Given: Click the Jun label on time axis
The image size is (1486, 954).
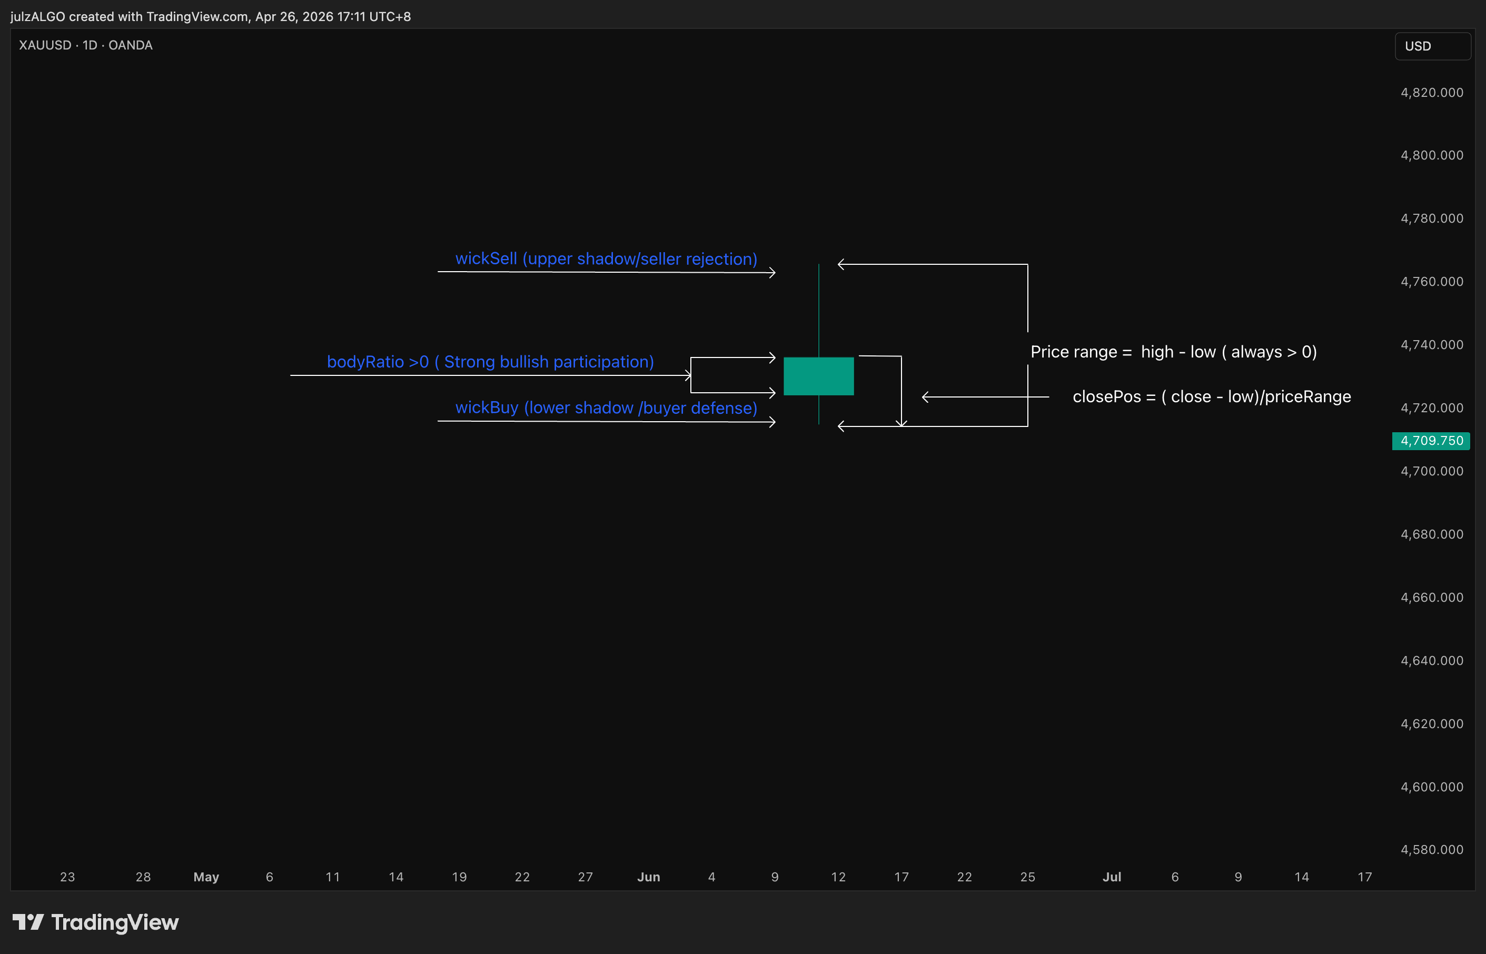Looking at the screenshot, I should pos(649,877).
